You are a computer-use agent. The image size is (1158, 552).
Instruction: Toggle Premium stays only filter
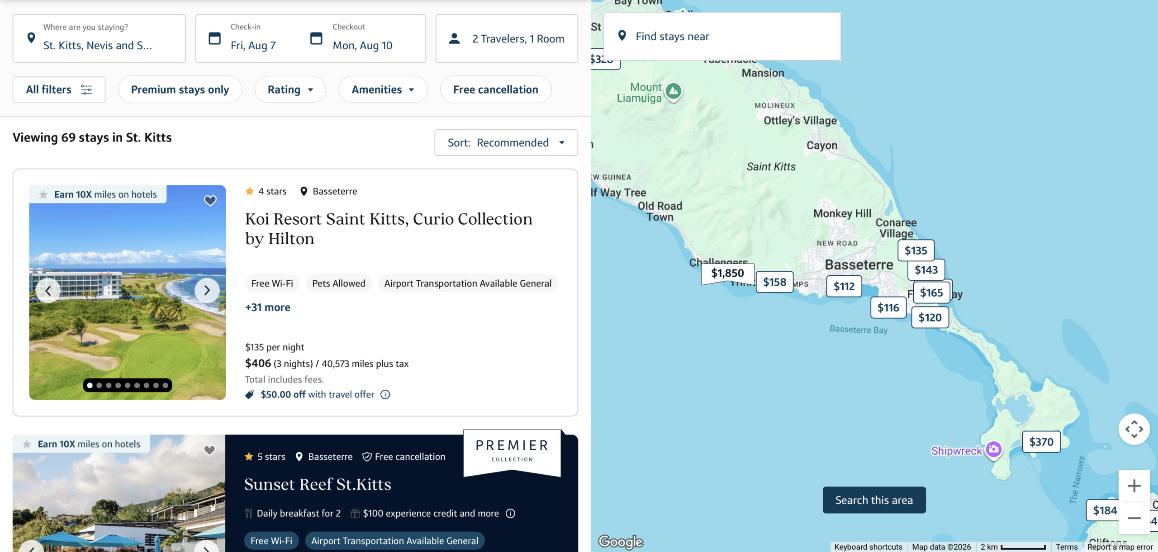[180, 90]
